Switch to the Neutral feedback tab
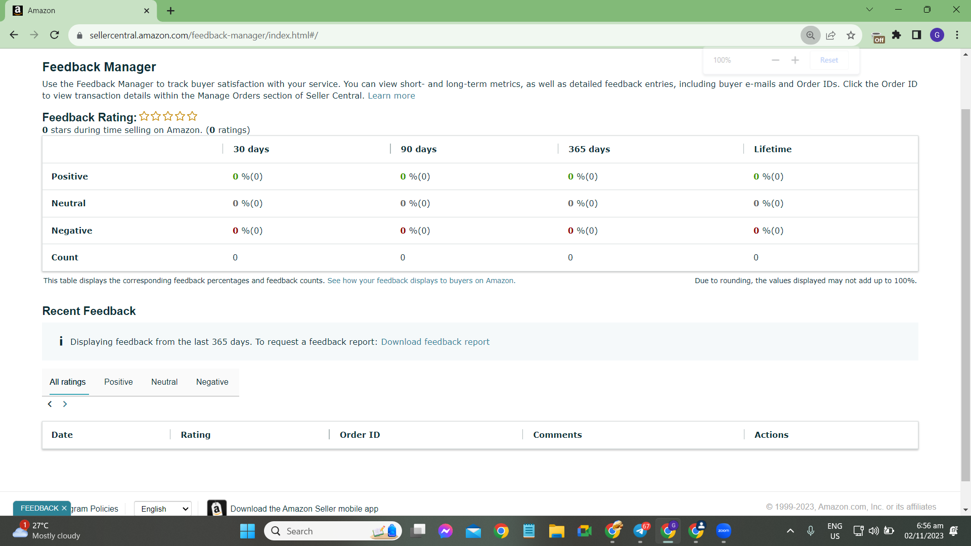971x546 pixels. (164, 382)
